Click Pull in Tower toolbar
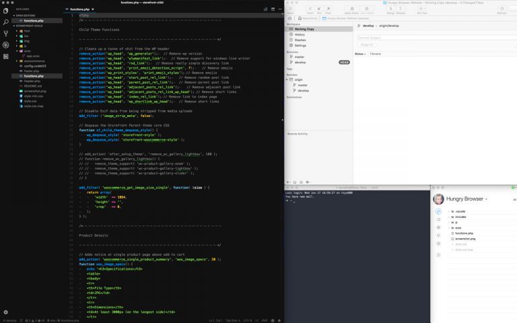This screenshot has width=517, height=323. pos(319,10)
